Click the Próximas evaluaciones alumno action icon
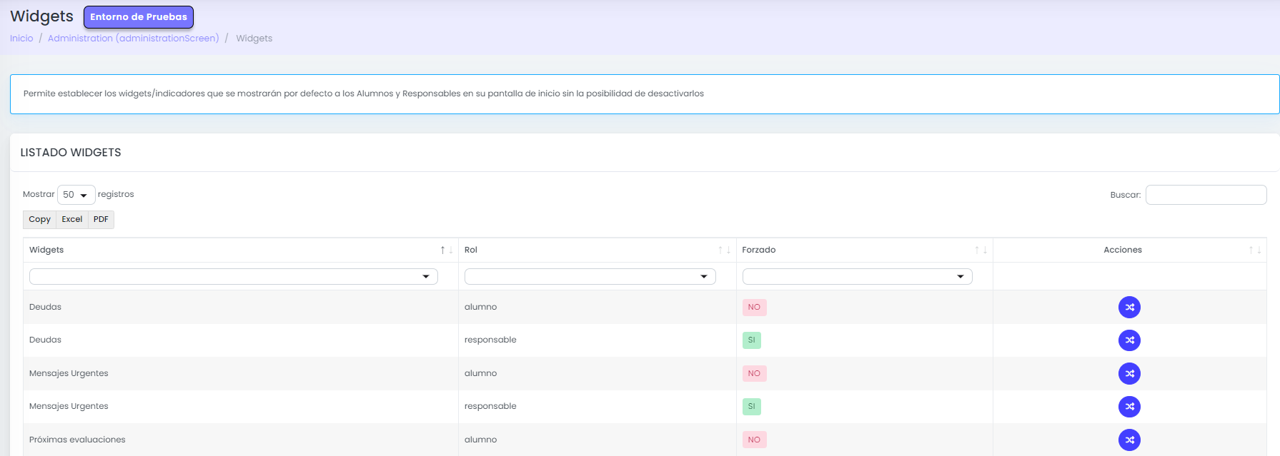The width and height of the screenshot is (1280, 456). point(1129,440)
